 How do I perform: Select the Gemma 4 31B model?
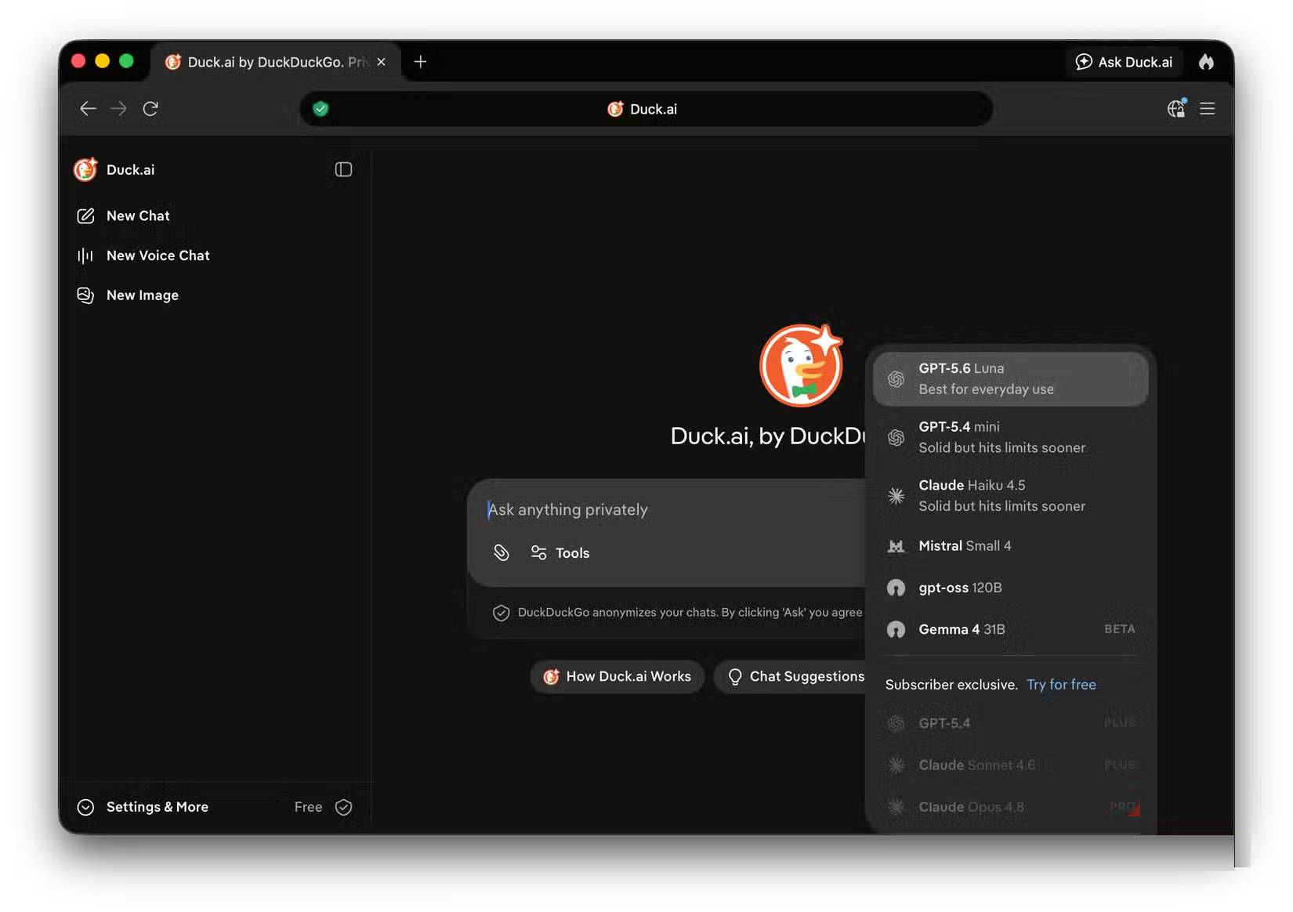(1011, 629)
